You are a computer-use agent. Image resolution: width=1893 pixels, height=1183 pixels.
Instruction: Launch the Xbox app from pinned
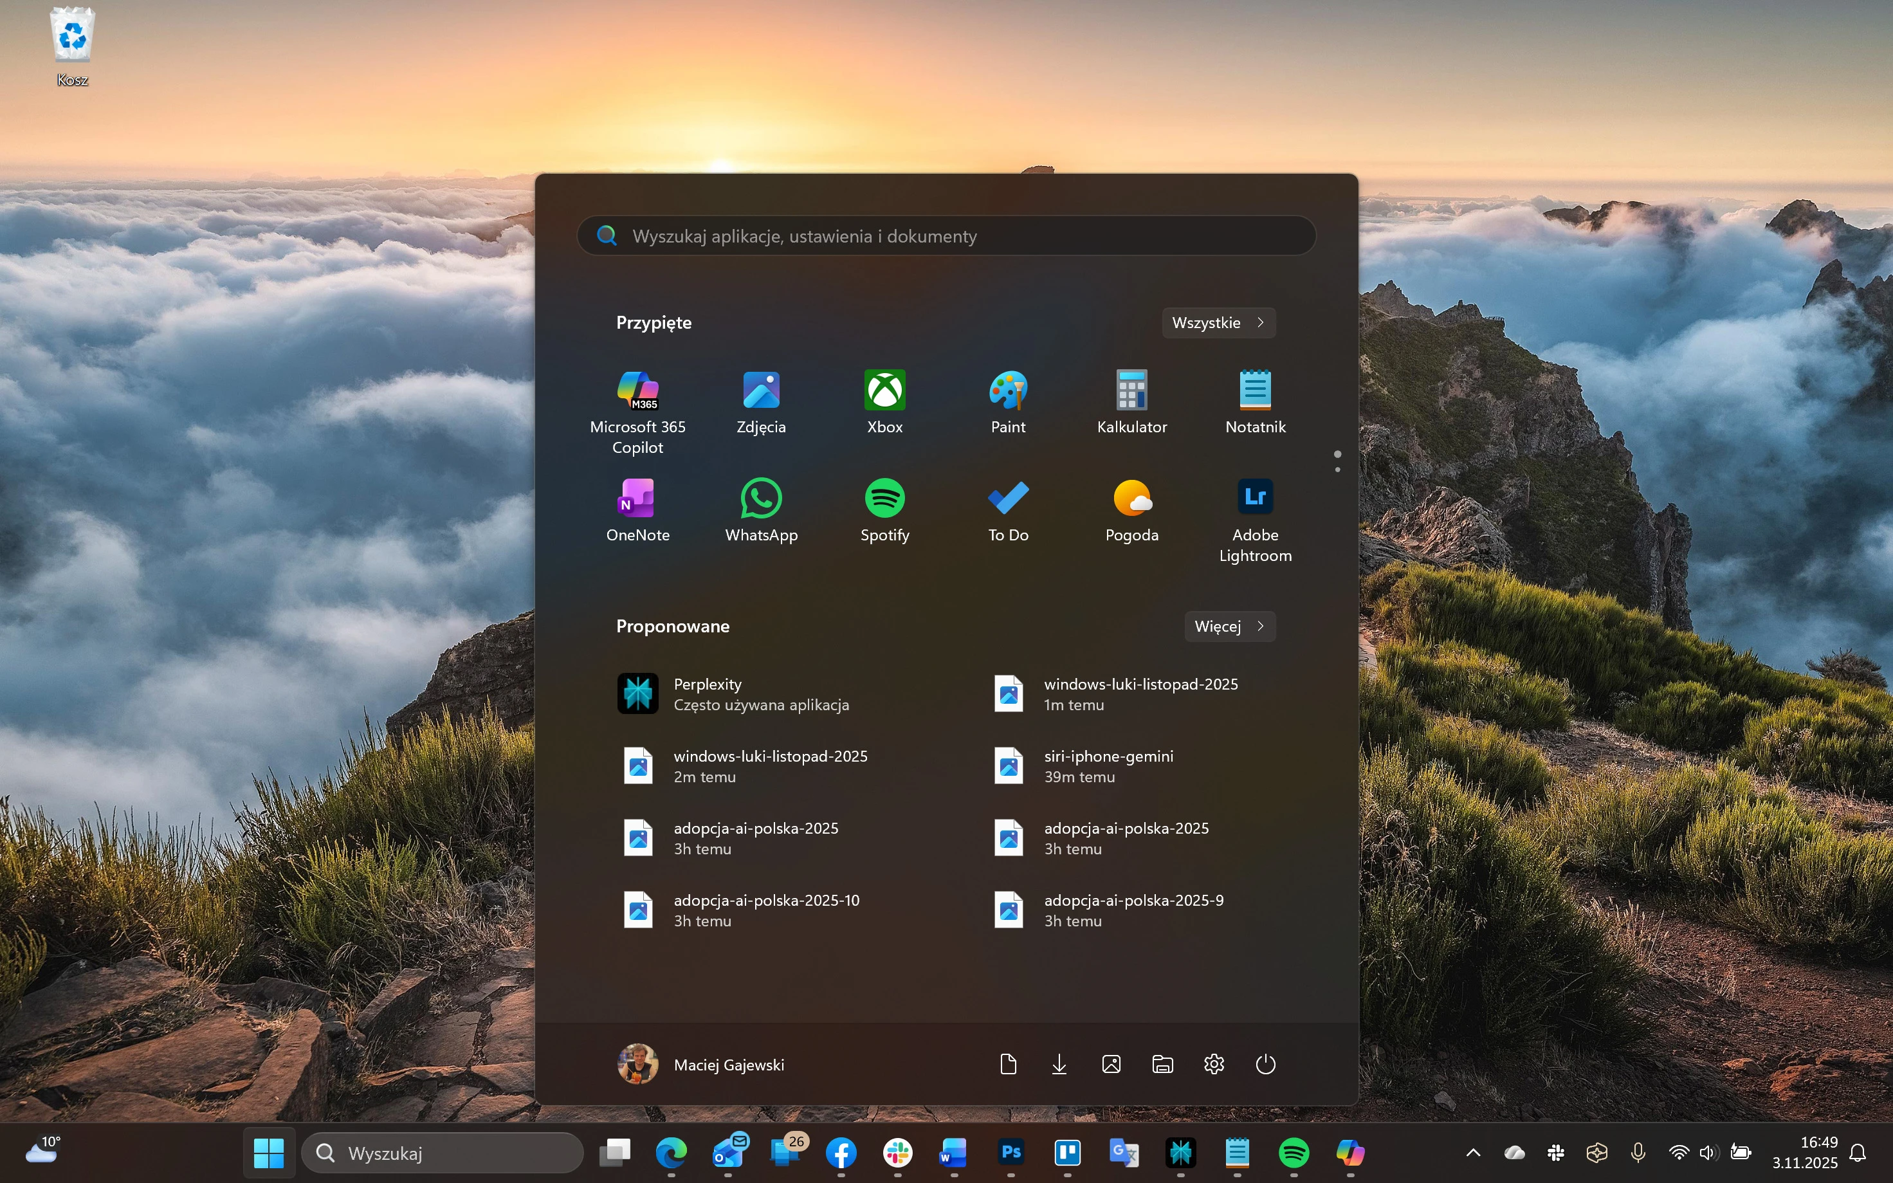884,391
